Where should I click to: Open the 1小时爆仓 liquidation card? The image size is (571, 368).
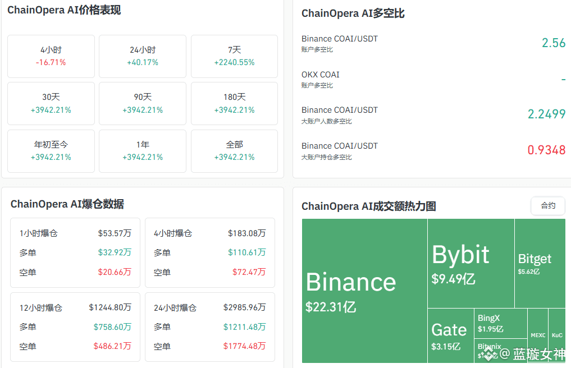(75, 252)
